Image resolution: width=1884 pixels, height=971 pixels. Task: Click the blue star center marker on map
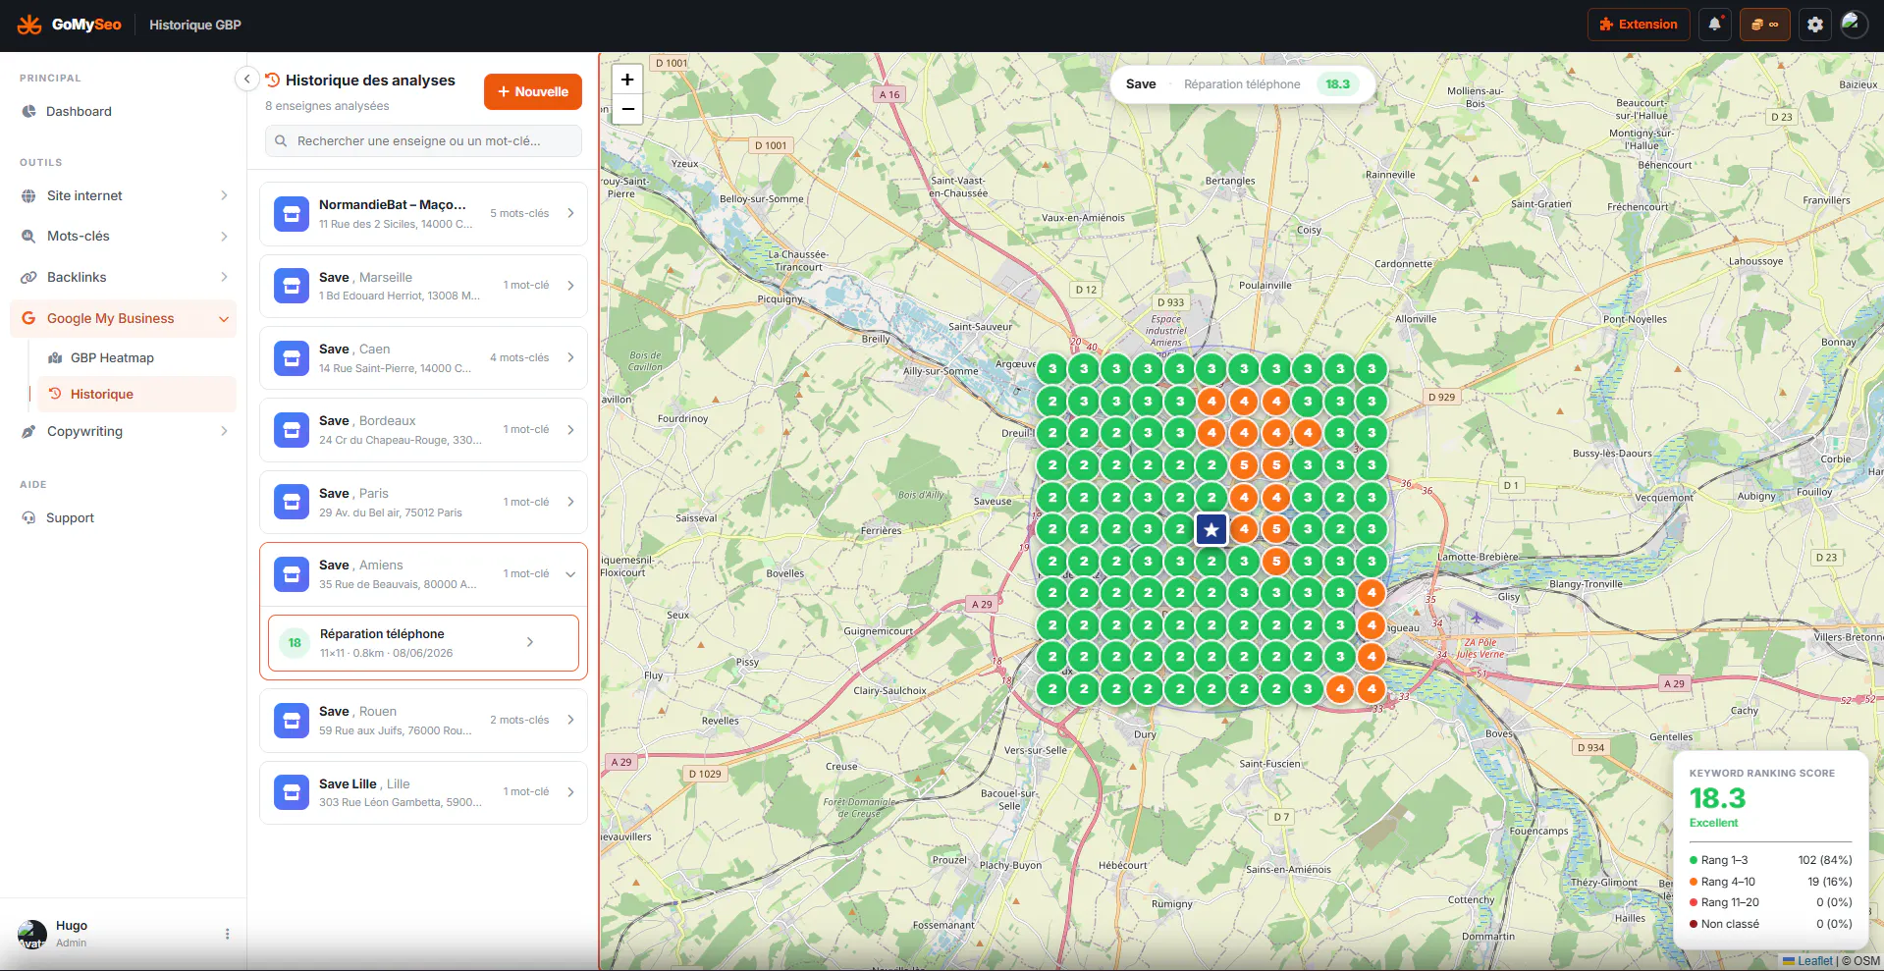1211,530
